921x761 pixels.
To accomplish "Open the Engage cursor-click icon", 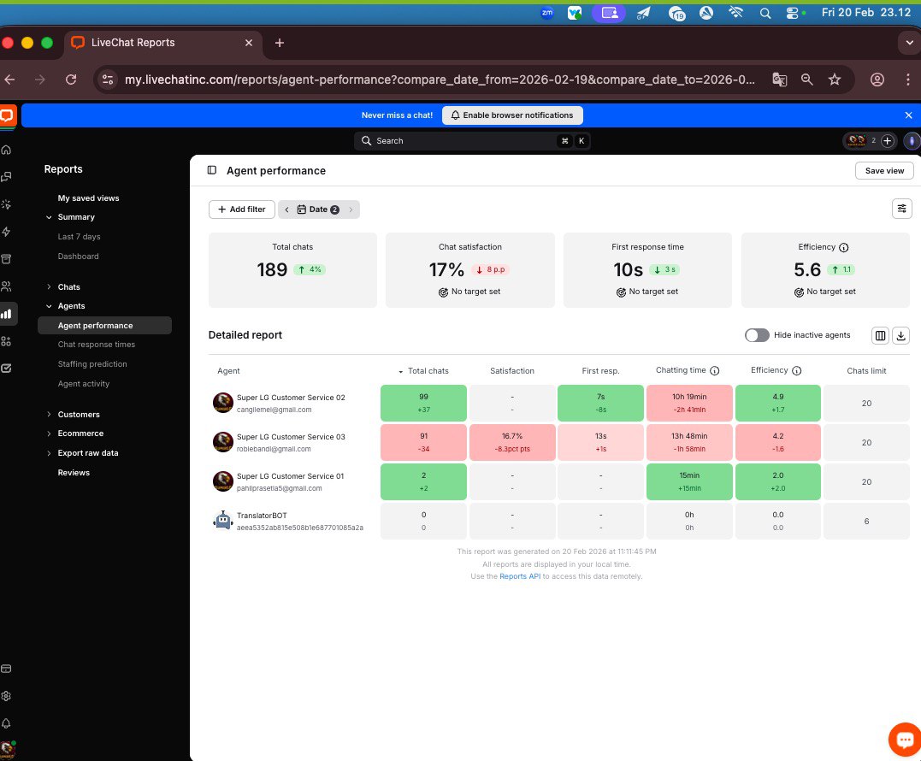I will click(x=7, y=204).
